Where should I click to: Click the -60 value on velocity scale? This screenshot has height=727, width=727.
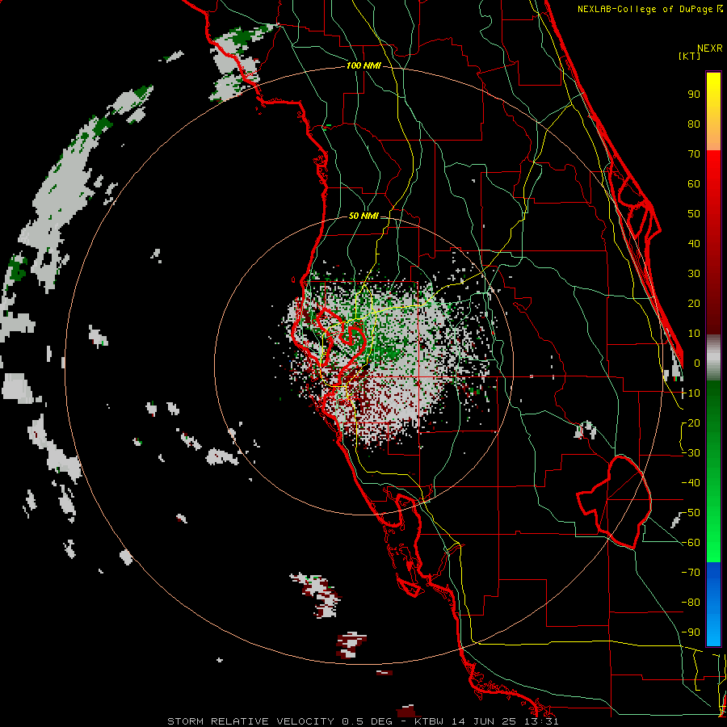click(691, 543)
